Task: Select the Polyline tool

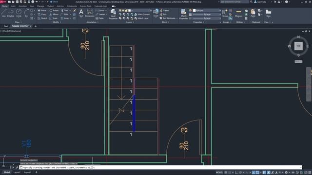Action: (11, 13)
